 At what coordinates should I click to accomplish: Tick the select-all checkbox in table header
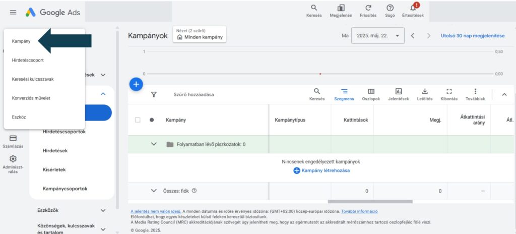pyautogui.click(x=138, y=120)
